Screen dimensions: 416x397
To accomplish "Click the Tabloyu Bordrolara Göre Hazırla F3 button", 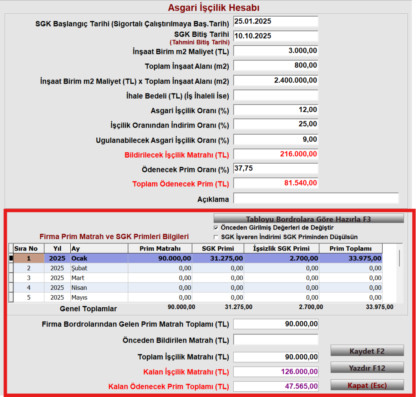I will 309,219.
